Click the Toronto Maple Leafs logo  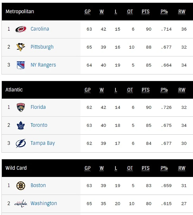[21, 125]
